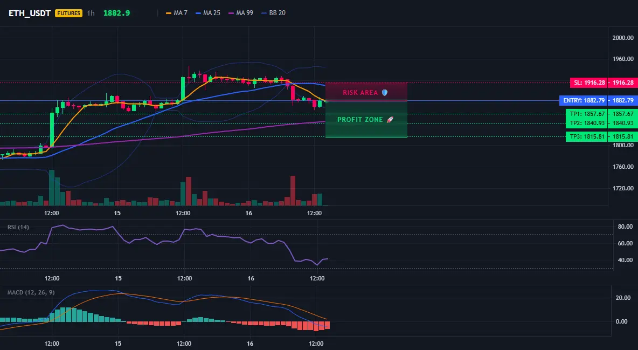The width and height of the screenshot is (638, 350).
Task: Click the MACD (12, 26, 9) label
Action: click(x=31, y=292)
